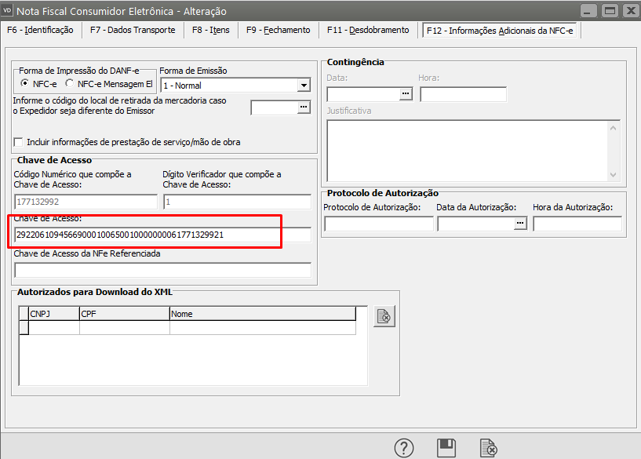Click the Contingência Data input field

363,94
